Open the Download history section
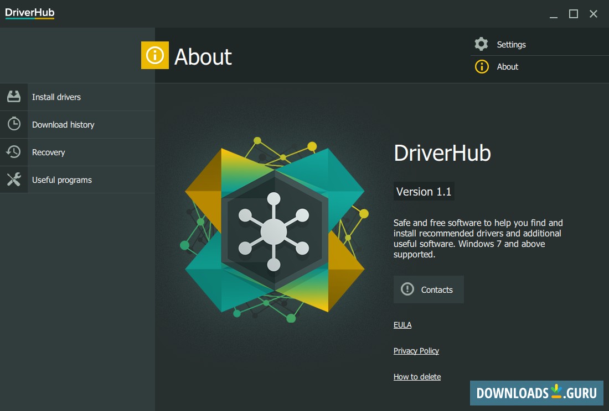Image resolution: width=609 pixels, height=411 pixels. pyautogui.click(x=78, y=125)
